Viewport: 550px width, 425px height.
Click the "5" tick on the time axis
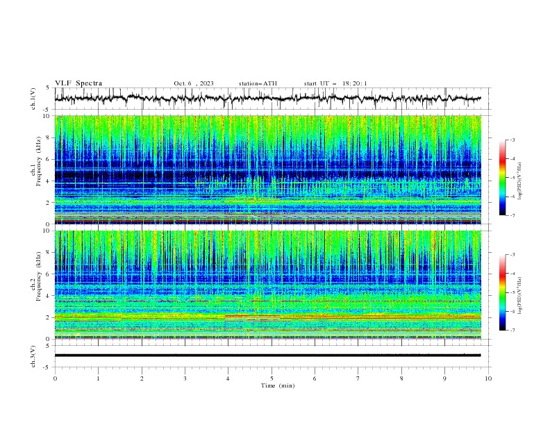tap(272, 378)
